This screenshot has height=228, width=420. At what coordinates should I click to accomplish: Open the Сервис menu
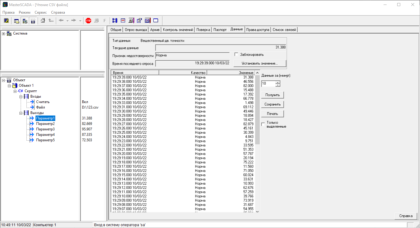click(41, 12)
